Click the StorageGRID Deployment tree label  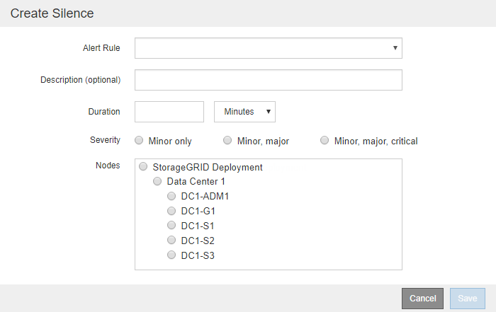208,168
